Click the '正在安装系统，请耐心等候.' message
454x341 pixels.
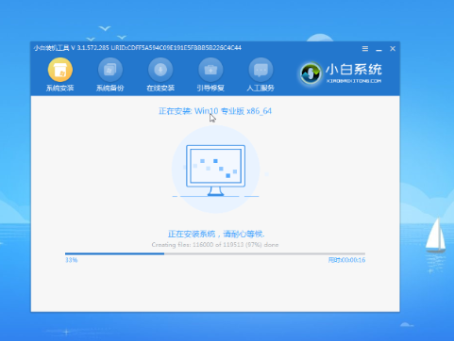pyautogui.click(x=216, y=234)
